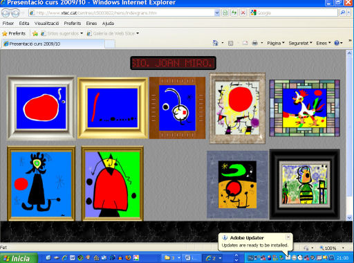
Task: Open the Pàgina dropdown menu
Action: 276,43
